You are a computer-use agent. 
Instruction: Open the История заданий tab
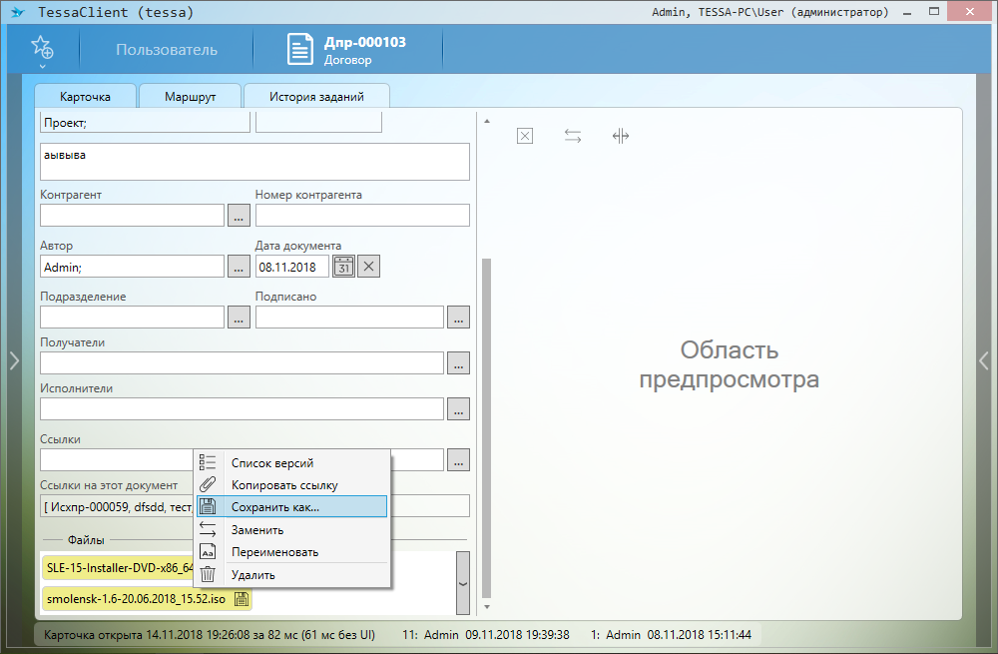point(316,97)
